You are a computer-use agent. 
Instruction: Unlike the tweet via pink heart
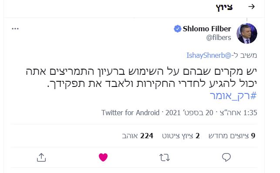click(103, 157)
